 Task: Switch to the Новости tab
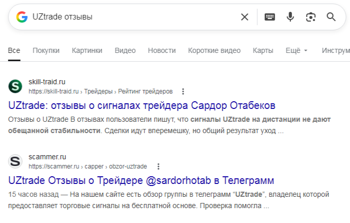pyautogui.click(x=162, y=50)
